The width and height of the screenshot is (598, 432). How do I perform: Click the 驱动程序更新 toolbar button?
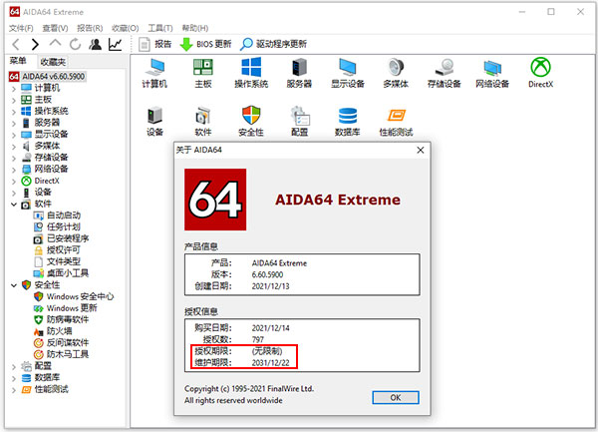coord(273,44)
